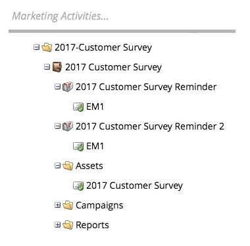Click the Campaigns folder icon

coord(68,205)
